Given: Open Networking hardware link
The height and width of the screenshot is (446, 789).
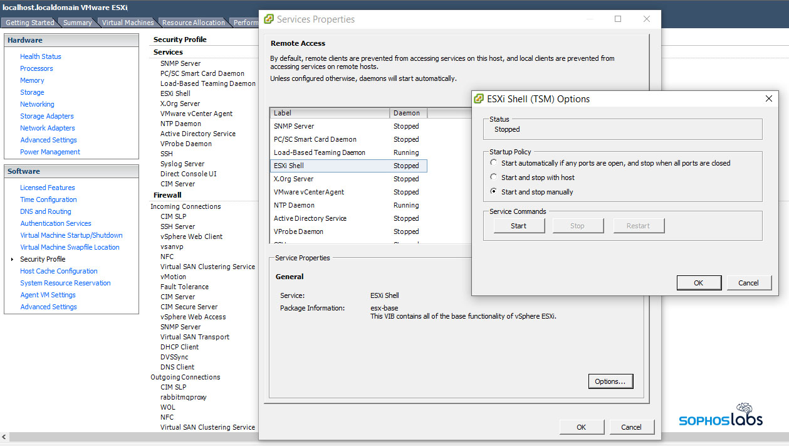Looking at the screenshot, I should (37, 104).
